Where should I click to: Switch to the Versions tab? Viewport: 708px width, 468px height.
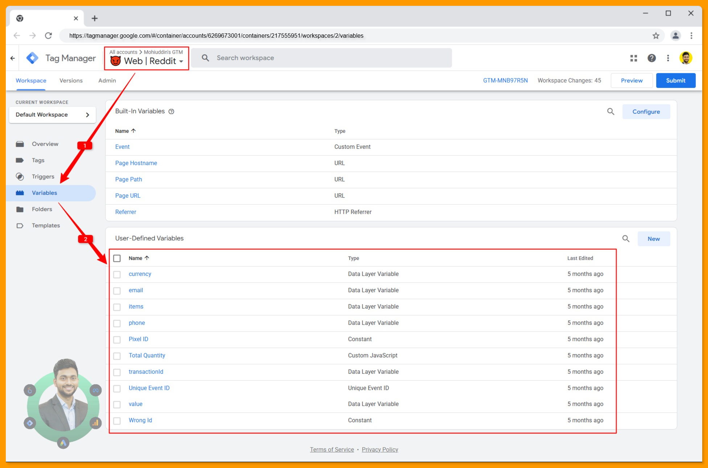click(x=71, y=80)
